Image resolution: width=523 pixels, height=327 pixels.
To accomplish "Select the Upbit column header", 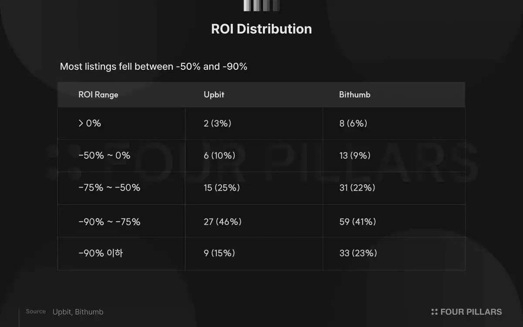I will 214,95.
